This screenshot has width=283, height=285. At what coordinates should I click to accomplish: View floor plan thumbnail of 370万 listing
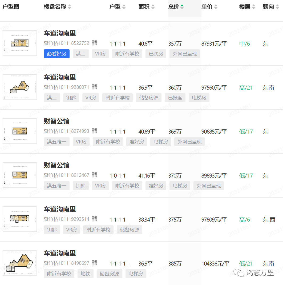pyautogui.click(x=20, y=175)
